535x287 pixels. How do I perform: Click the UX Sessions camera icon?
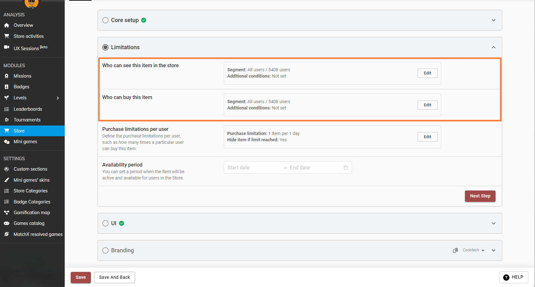(x=7, y=47)
